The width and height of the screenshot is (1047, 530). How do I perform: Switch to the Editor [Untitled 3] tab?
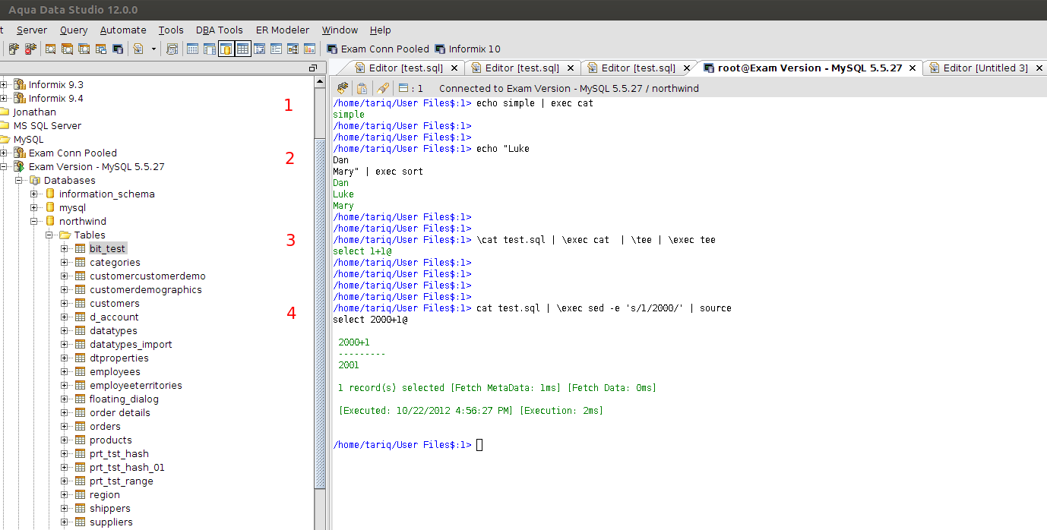pos(985,68)
